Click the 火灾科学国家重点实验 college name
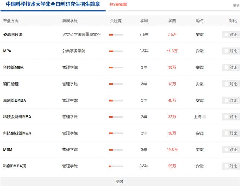241x186 pixels. [81, 35]
